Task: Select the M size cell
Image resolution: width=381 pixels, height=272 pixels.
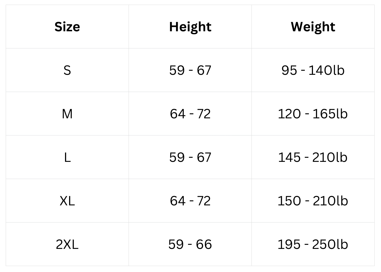Action: click(67, 114)
